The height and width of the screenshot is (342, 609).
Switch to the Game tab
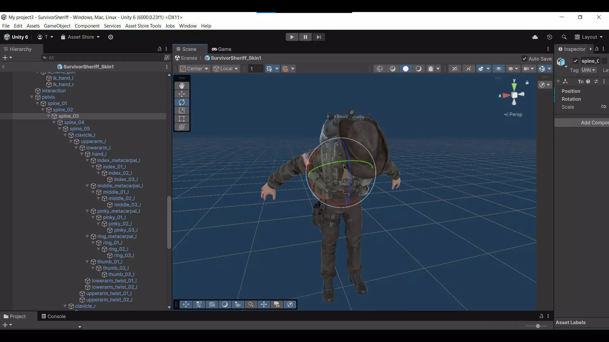point(221,49)
